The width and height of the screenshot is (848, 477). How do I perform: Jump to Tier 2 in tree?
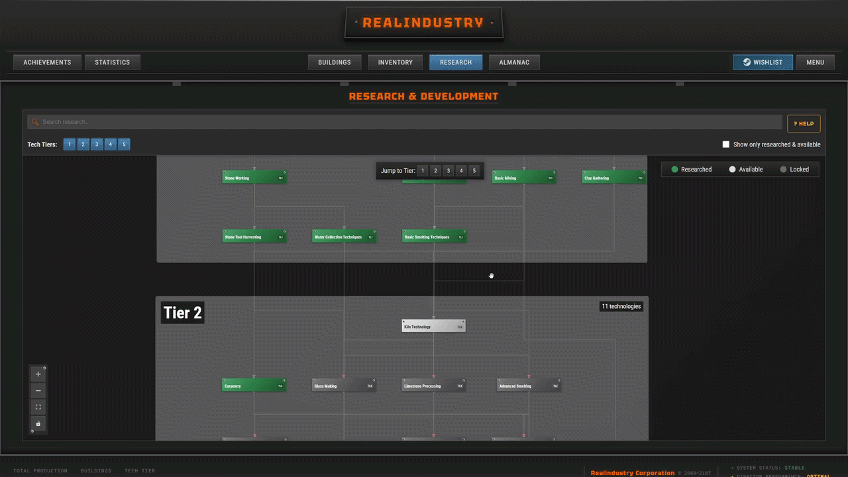[435, 171]
